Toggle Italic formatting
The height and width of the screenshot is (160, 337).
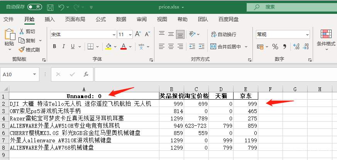pos(64,46)
